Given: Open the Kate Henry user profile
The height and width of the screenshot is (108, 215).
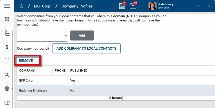Looking at the screenshot, I should pos(162,6).
